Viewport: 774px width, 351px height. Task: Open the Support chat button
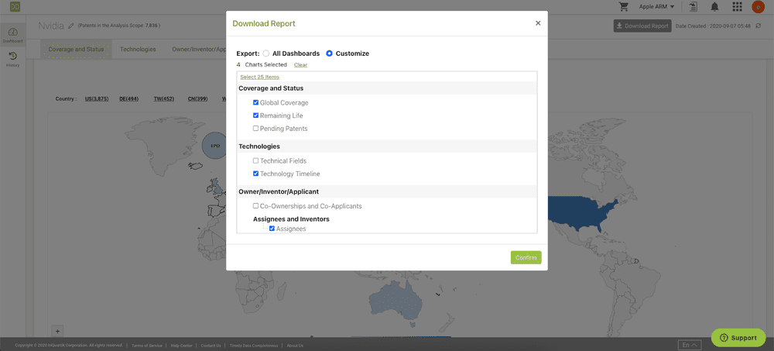tap(738, 338)
